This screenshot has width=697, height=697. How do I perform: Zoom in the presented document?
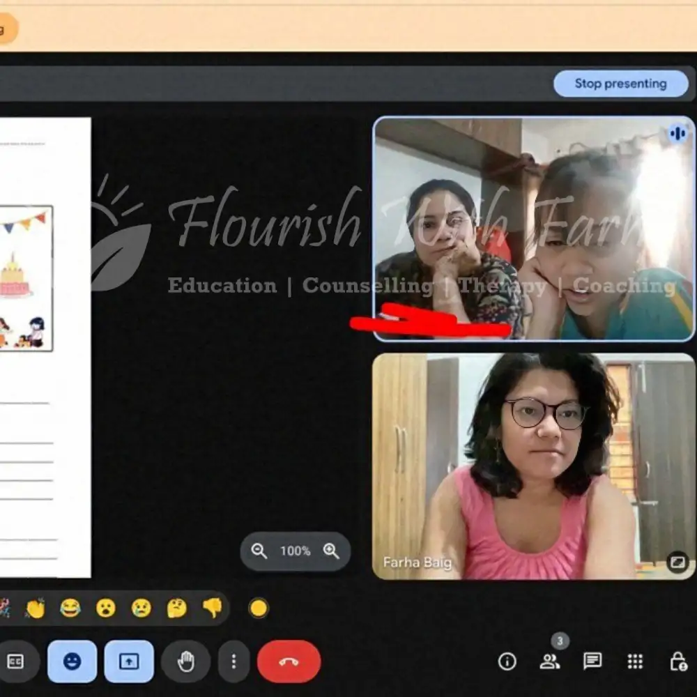[331, 551]
